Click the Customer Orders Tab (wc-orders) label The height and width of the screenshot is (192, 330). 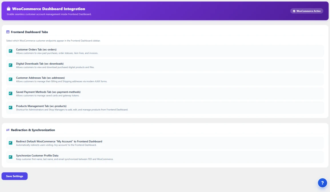pyautogui.click(x=36, y=49)
